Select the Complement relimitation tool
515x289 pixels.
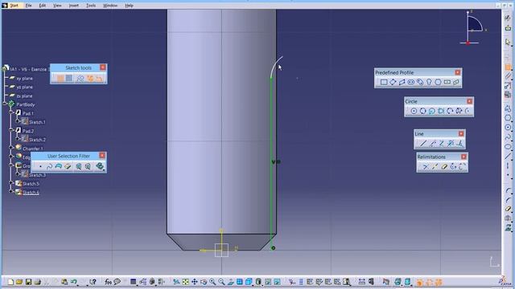click(x=462, y=166)
